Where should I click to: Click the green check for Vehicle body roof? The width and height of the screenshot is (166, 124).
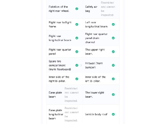tap(113, 114)
